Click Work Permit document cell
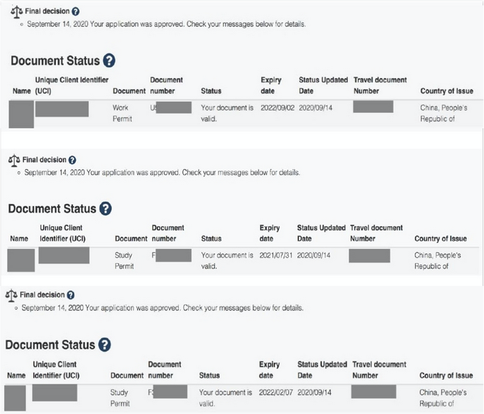 (121, 113)
